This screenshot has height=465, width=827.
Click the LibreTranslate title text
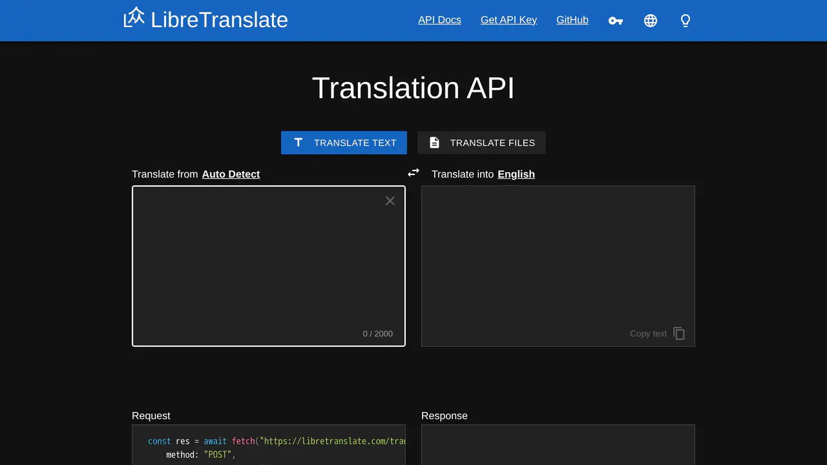coord(219,19)
